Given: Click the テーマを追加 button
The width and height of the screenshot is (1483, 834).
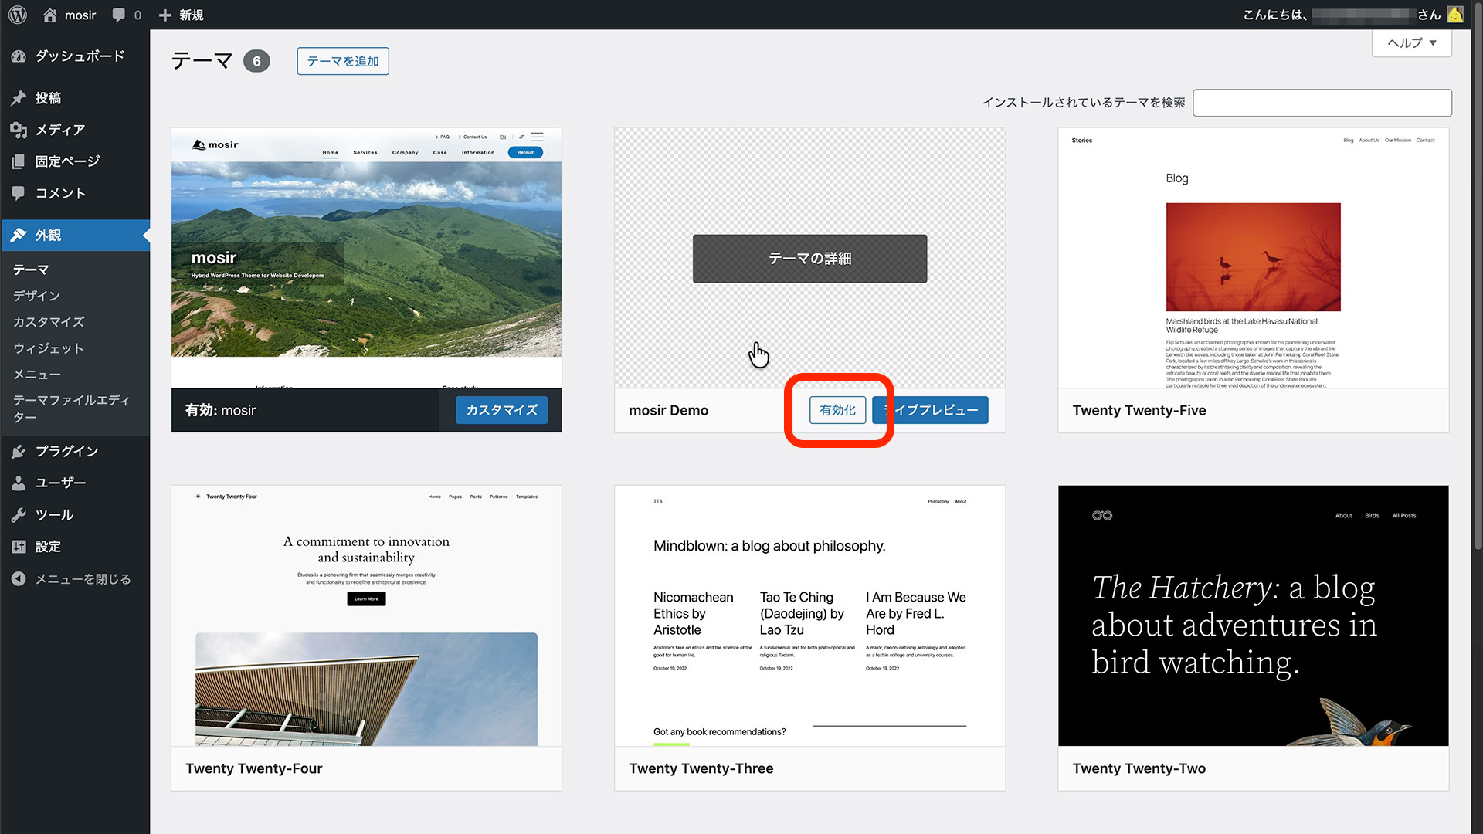Looking at the screenshot, I should (x=343, y=61).
